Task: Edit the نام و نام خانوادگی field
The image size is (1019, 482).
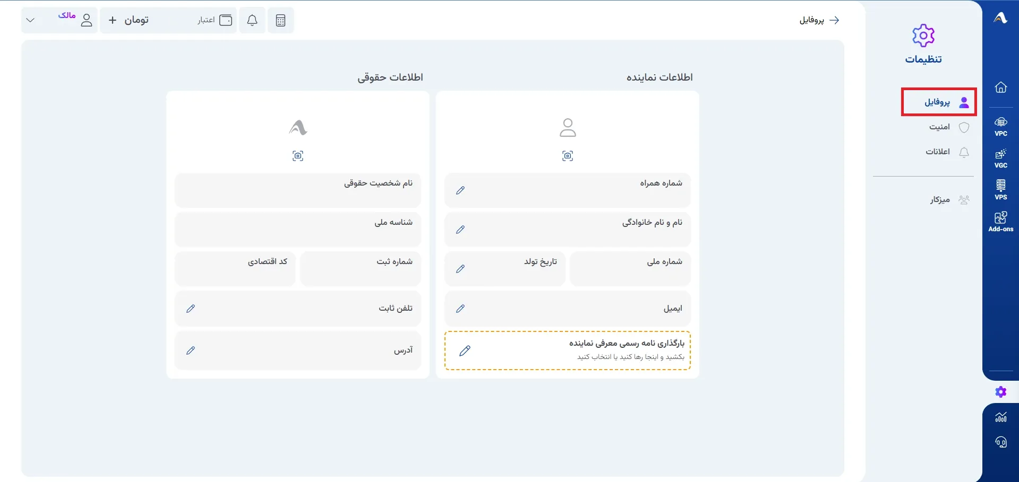Action: coord(460,230)
